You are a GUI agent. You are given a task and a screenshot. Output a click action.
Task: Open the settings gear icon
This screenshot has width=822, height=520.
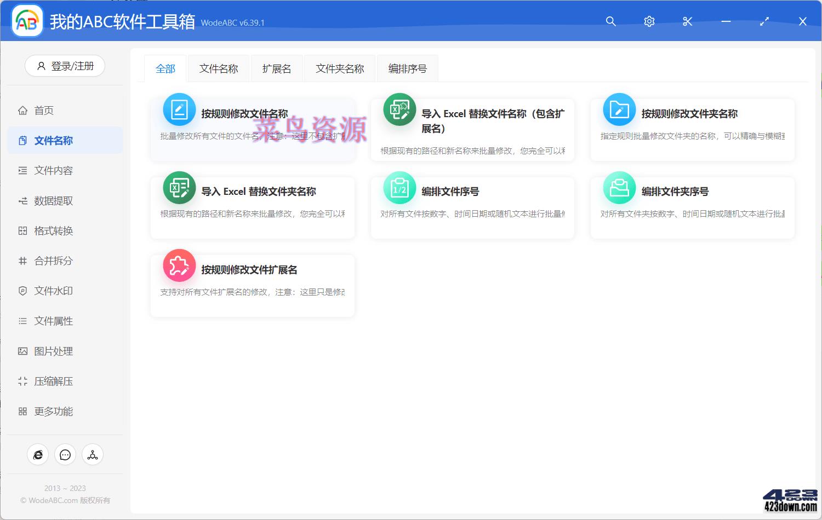click(649, 21)
